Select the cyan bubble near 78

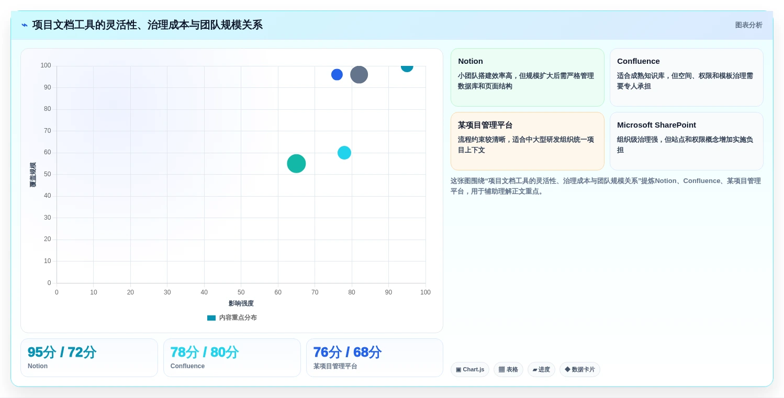point(344,153)
